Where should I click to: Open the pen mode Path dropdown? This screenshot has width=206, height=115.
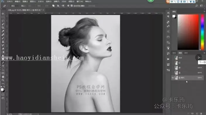point(15,6)
